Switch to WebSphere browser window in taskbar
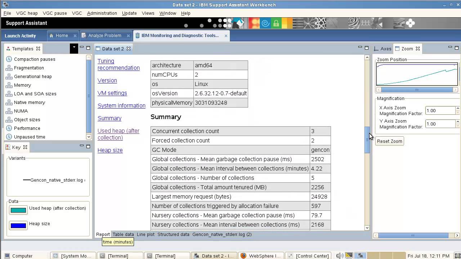The width and height of the screenshot is (461, 259). pyautogui.click(x=261, y=256)
